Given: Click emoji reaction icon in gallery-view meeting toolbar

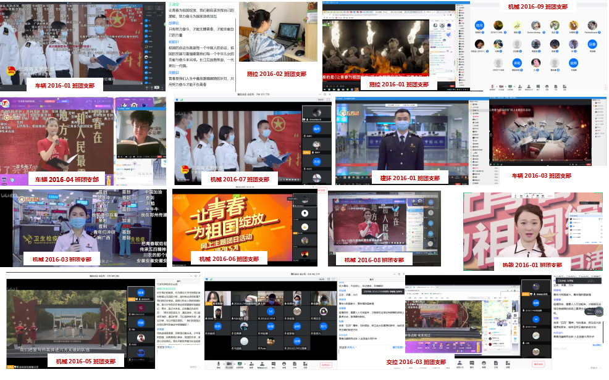Looking at the screenshot, I should coord(284,364).
